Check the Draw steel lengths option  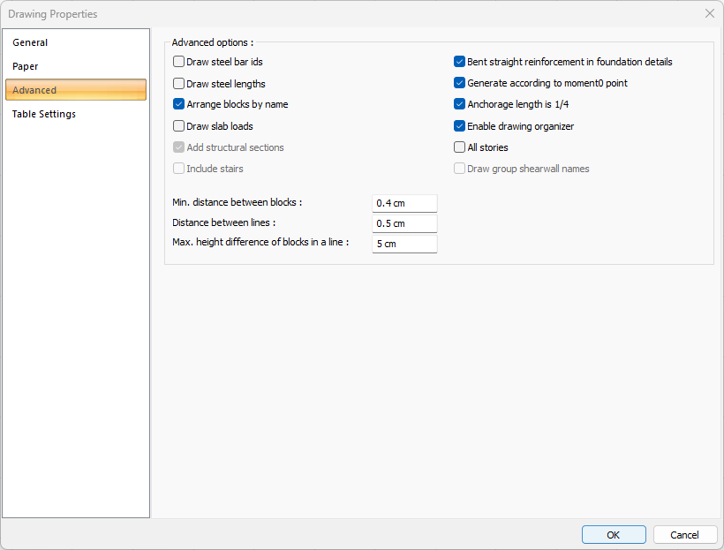pos(179,84)
